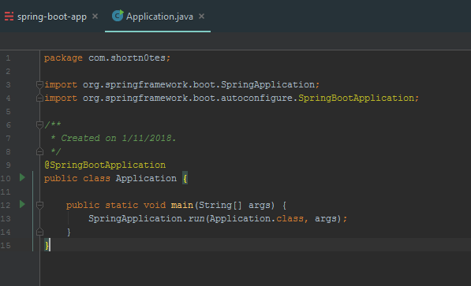Click the String[] parameter type in main
The width and height of the screenshot is (471, 286).
pyautogui.click(x=220, y=206)
